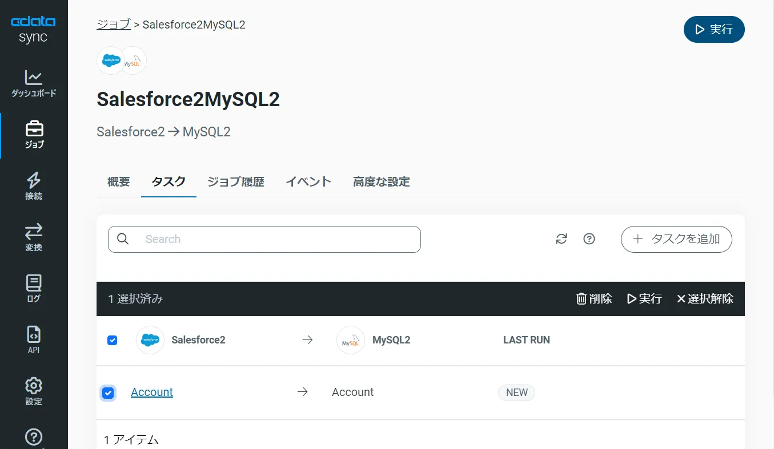Screen dimensions: 774x449
Task: Click the help icon at the sidebar bottom
Action: point(33,438)
